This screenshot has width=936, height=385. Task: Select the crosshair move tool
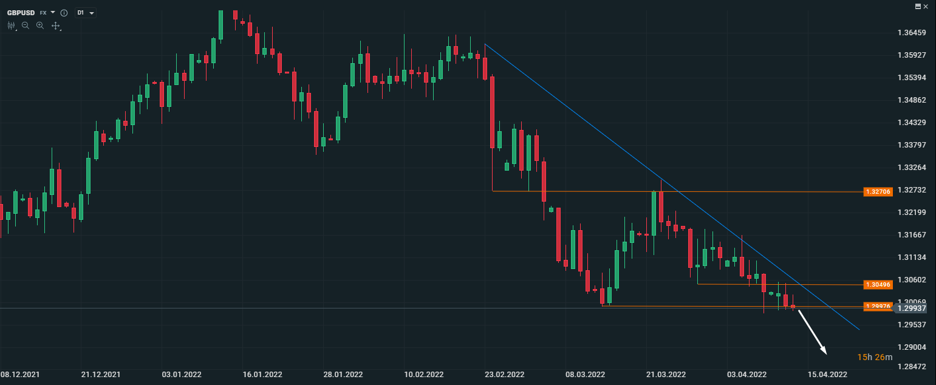coord(55,26)
